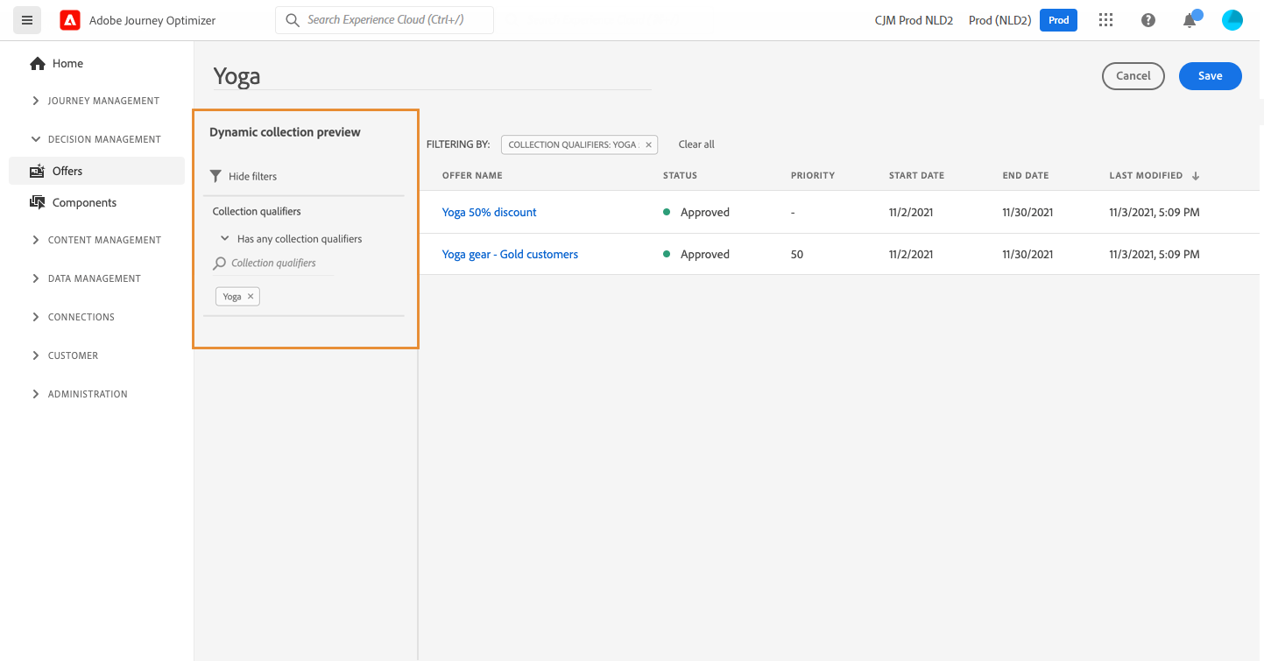1264x661 pixels.
Task: Open the user profile avatar
Action: 1232,20
